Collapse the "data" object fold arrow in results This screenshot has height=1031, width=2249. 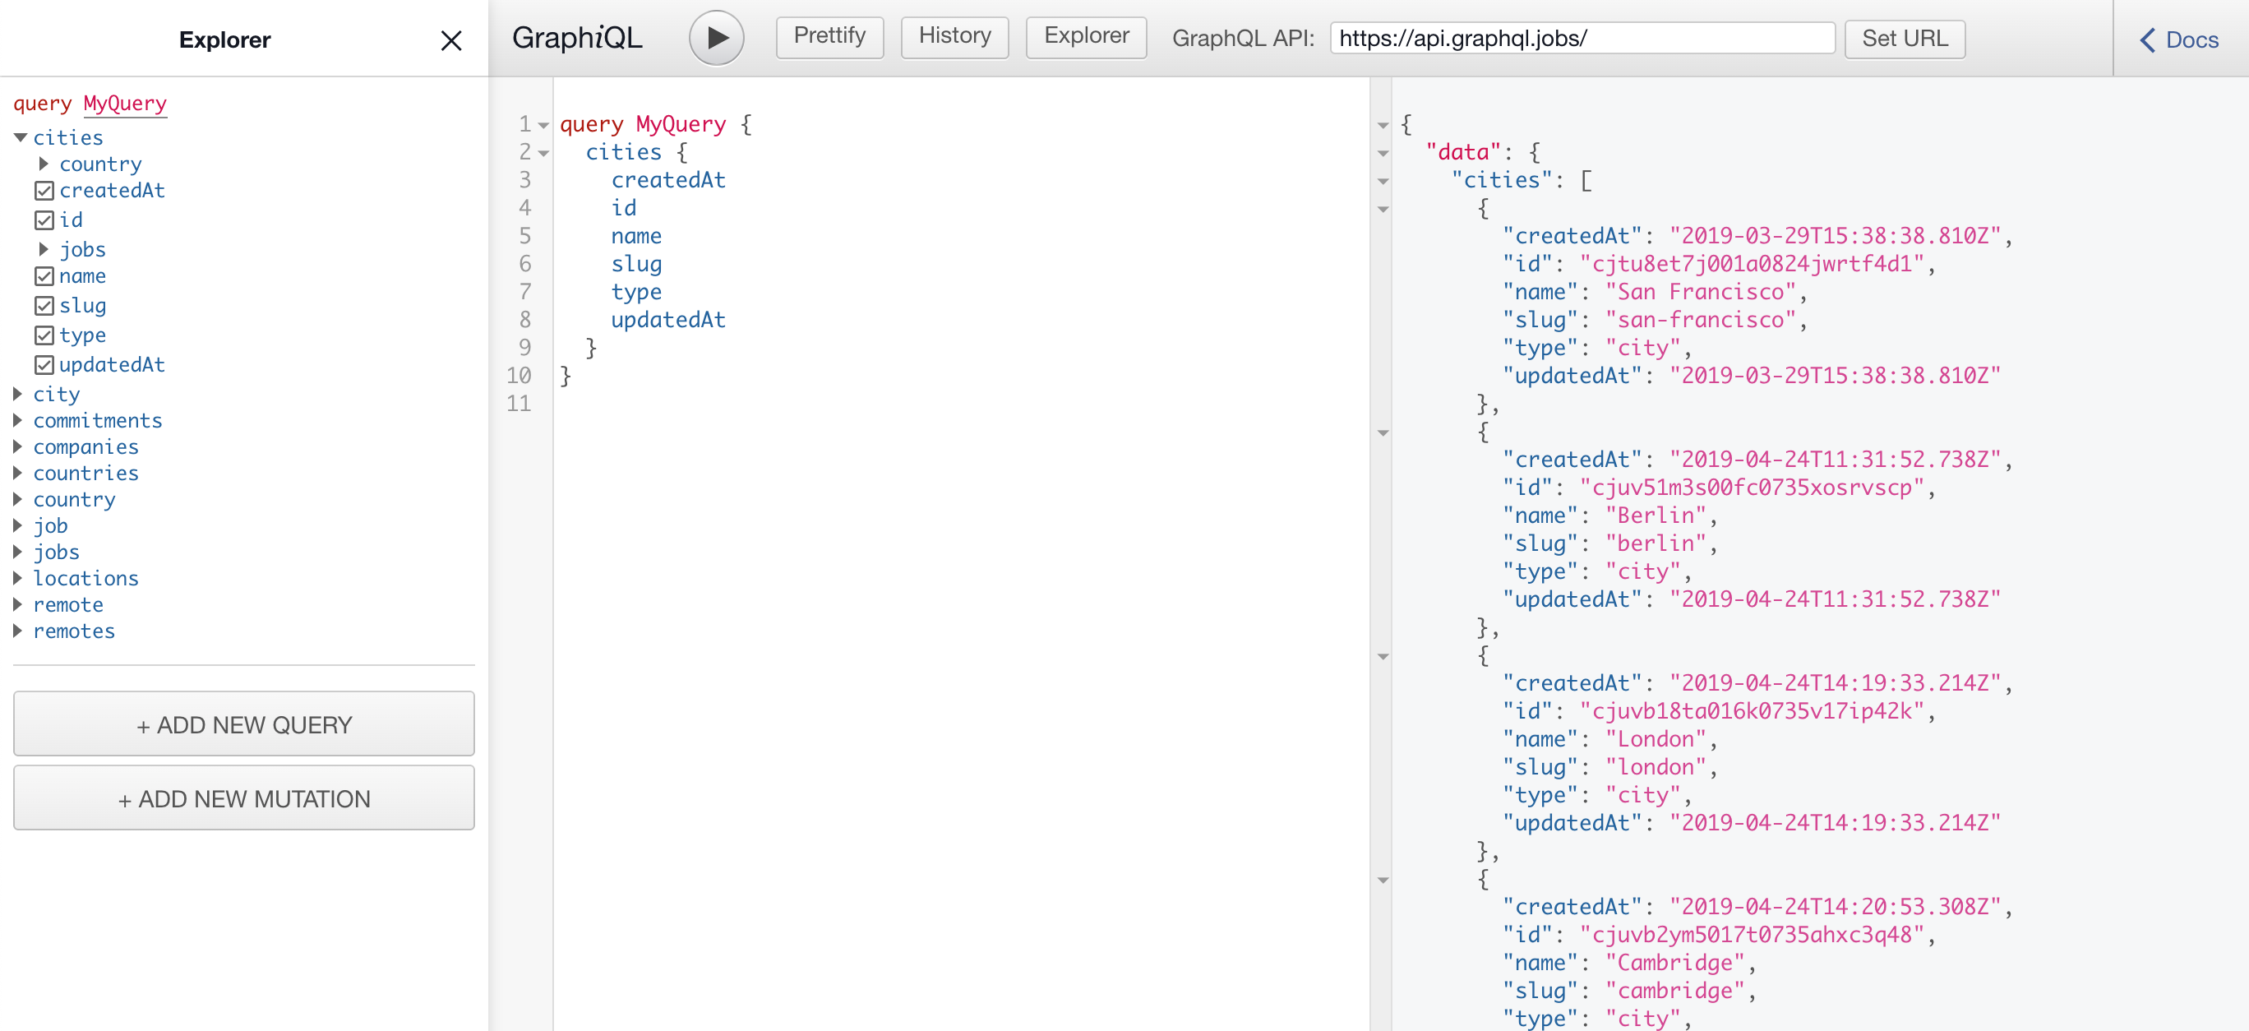pyautogui.click(x=1383, y=154)
